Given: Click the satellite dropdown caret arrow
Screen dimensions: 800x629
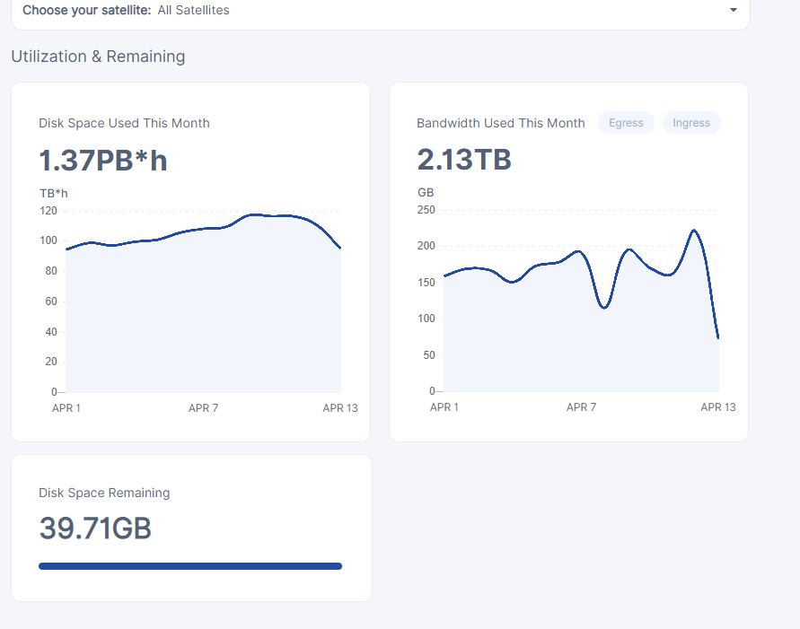Looking at the screenshot, I should click(x=734, y=11).
